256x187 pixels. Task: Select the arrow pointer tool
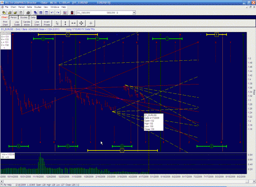pos(57,23)
